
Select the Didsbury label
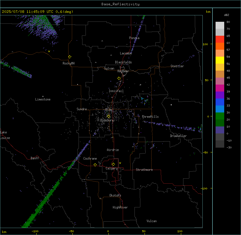pos(107,120)
